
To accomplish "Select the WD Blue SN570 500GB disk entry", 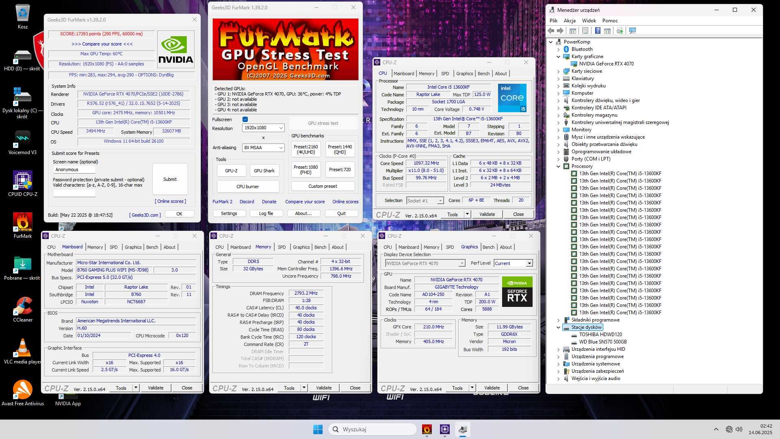I will click(602, 342).
